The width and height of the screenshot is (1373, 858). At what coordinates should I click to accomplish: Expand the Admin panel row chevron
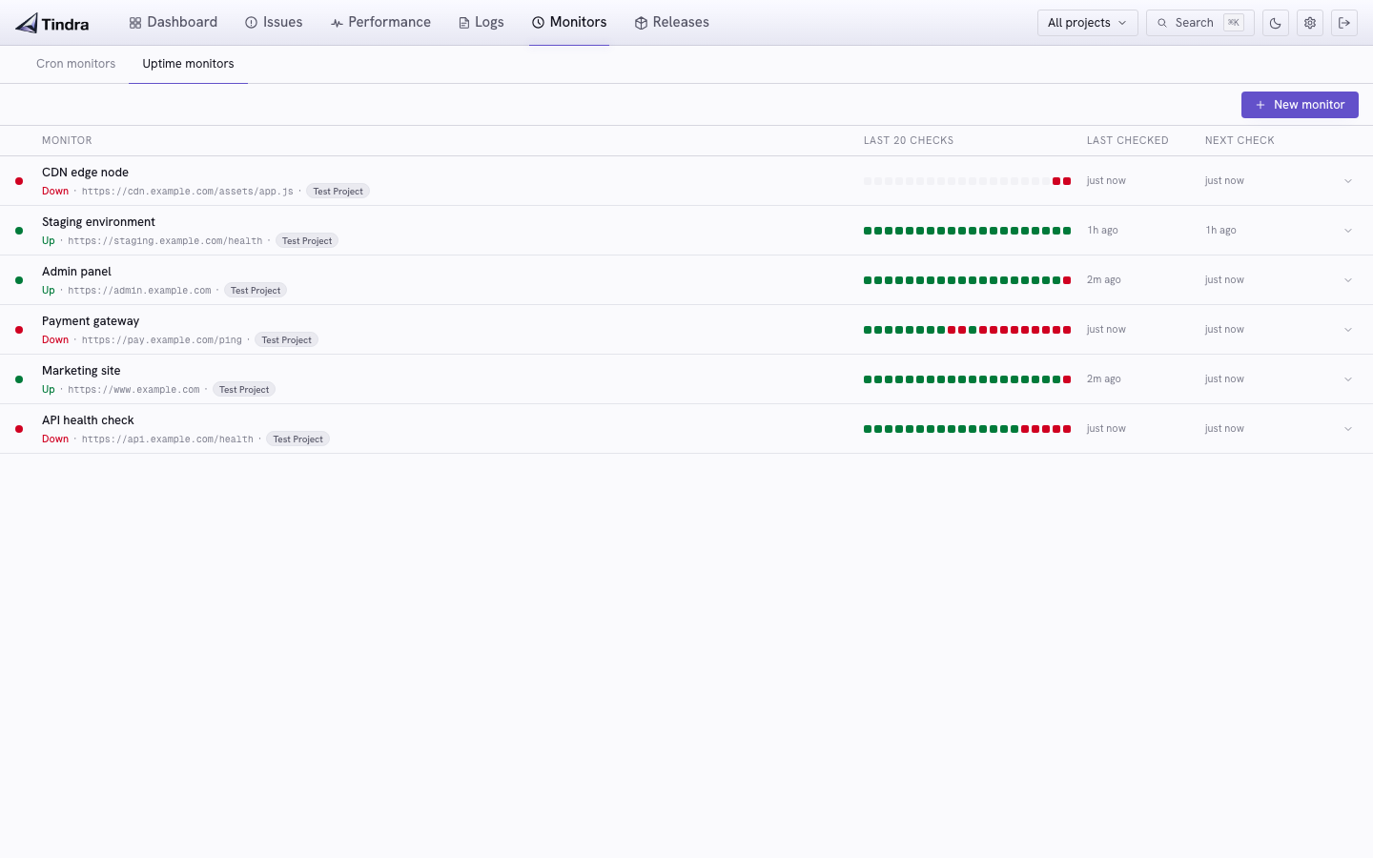click(x=1348, y=280)
